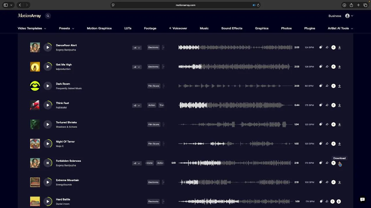Open a new Safari tab
The image size is (371, 208).
pyautogui.click(x=358, y=5)
